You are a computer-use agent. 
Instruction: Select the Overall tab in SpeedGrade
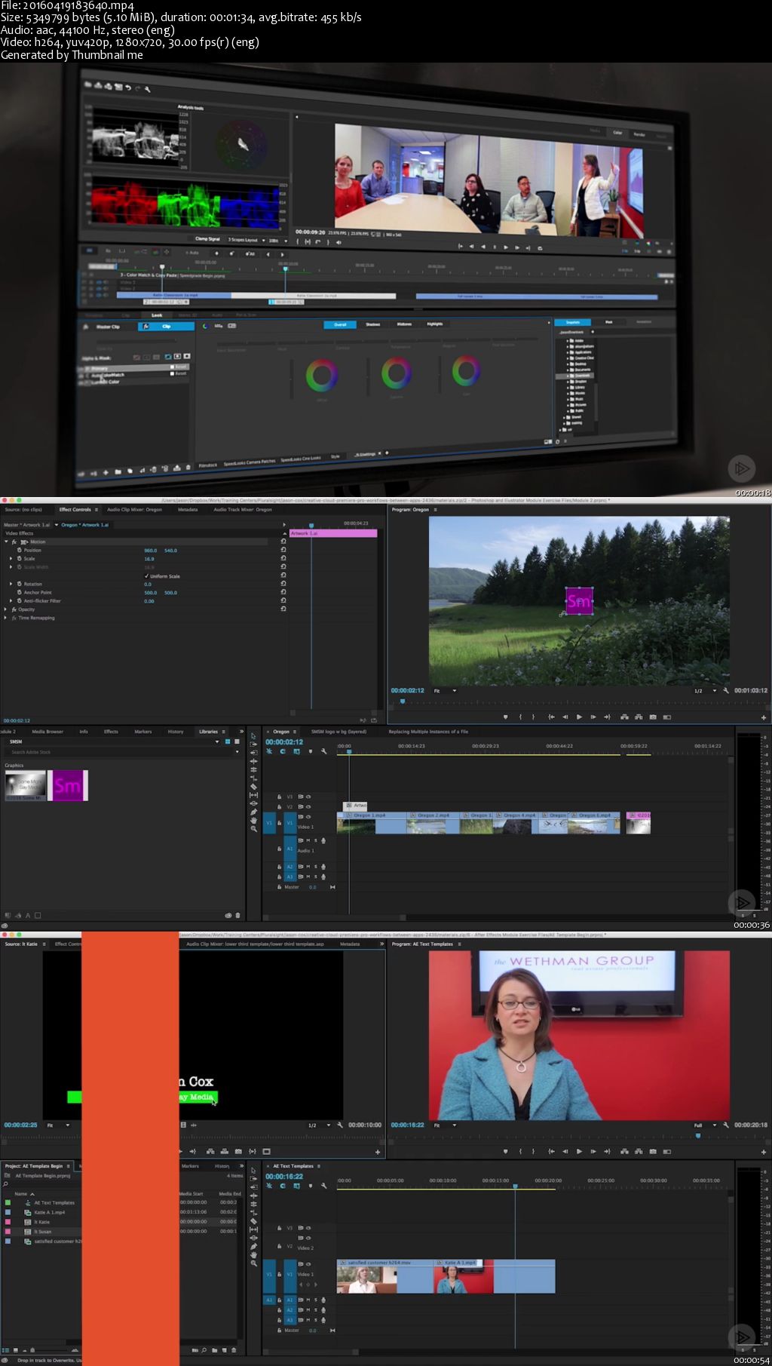[x=340, y=324]
